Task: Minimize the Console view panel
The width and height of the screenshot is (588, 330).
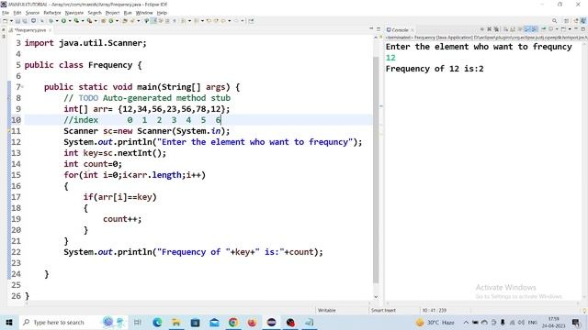Action: pos(576,28)
